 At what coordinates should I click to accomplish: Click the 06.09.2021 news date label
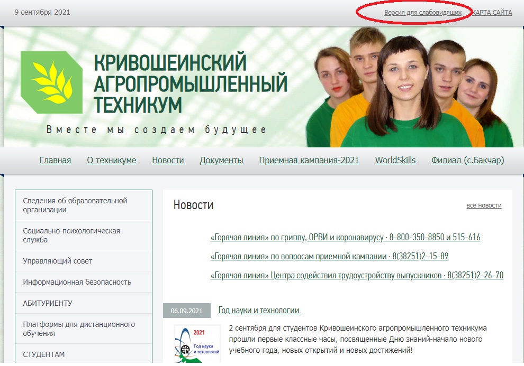click(x=186, y=311)
